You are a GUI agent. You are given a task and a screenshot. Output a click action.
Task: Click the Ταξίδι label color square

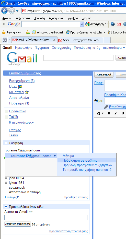coord(6,117)
